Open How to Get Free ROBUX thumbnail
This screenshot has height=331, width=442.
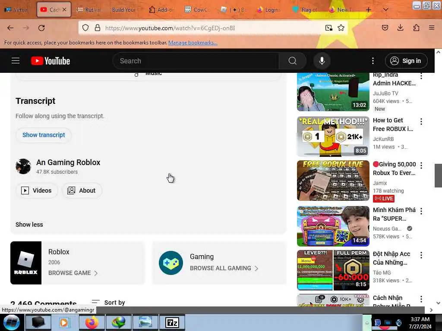pos(333,137)
